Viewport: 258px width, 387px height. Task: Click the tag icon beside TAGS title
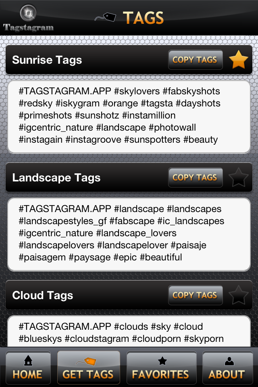tap(106, 17)
